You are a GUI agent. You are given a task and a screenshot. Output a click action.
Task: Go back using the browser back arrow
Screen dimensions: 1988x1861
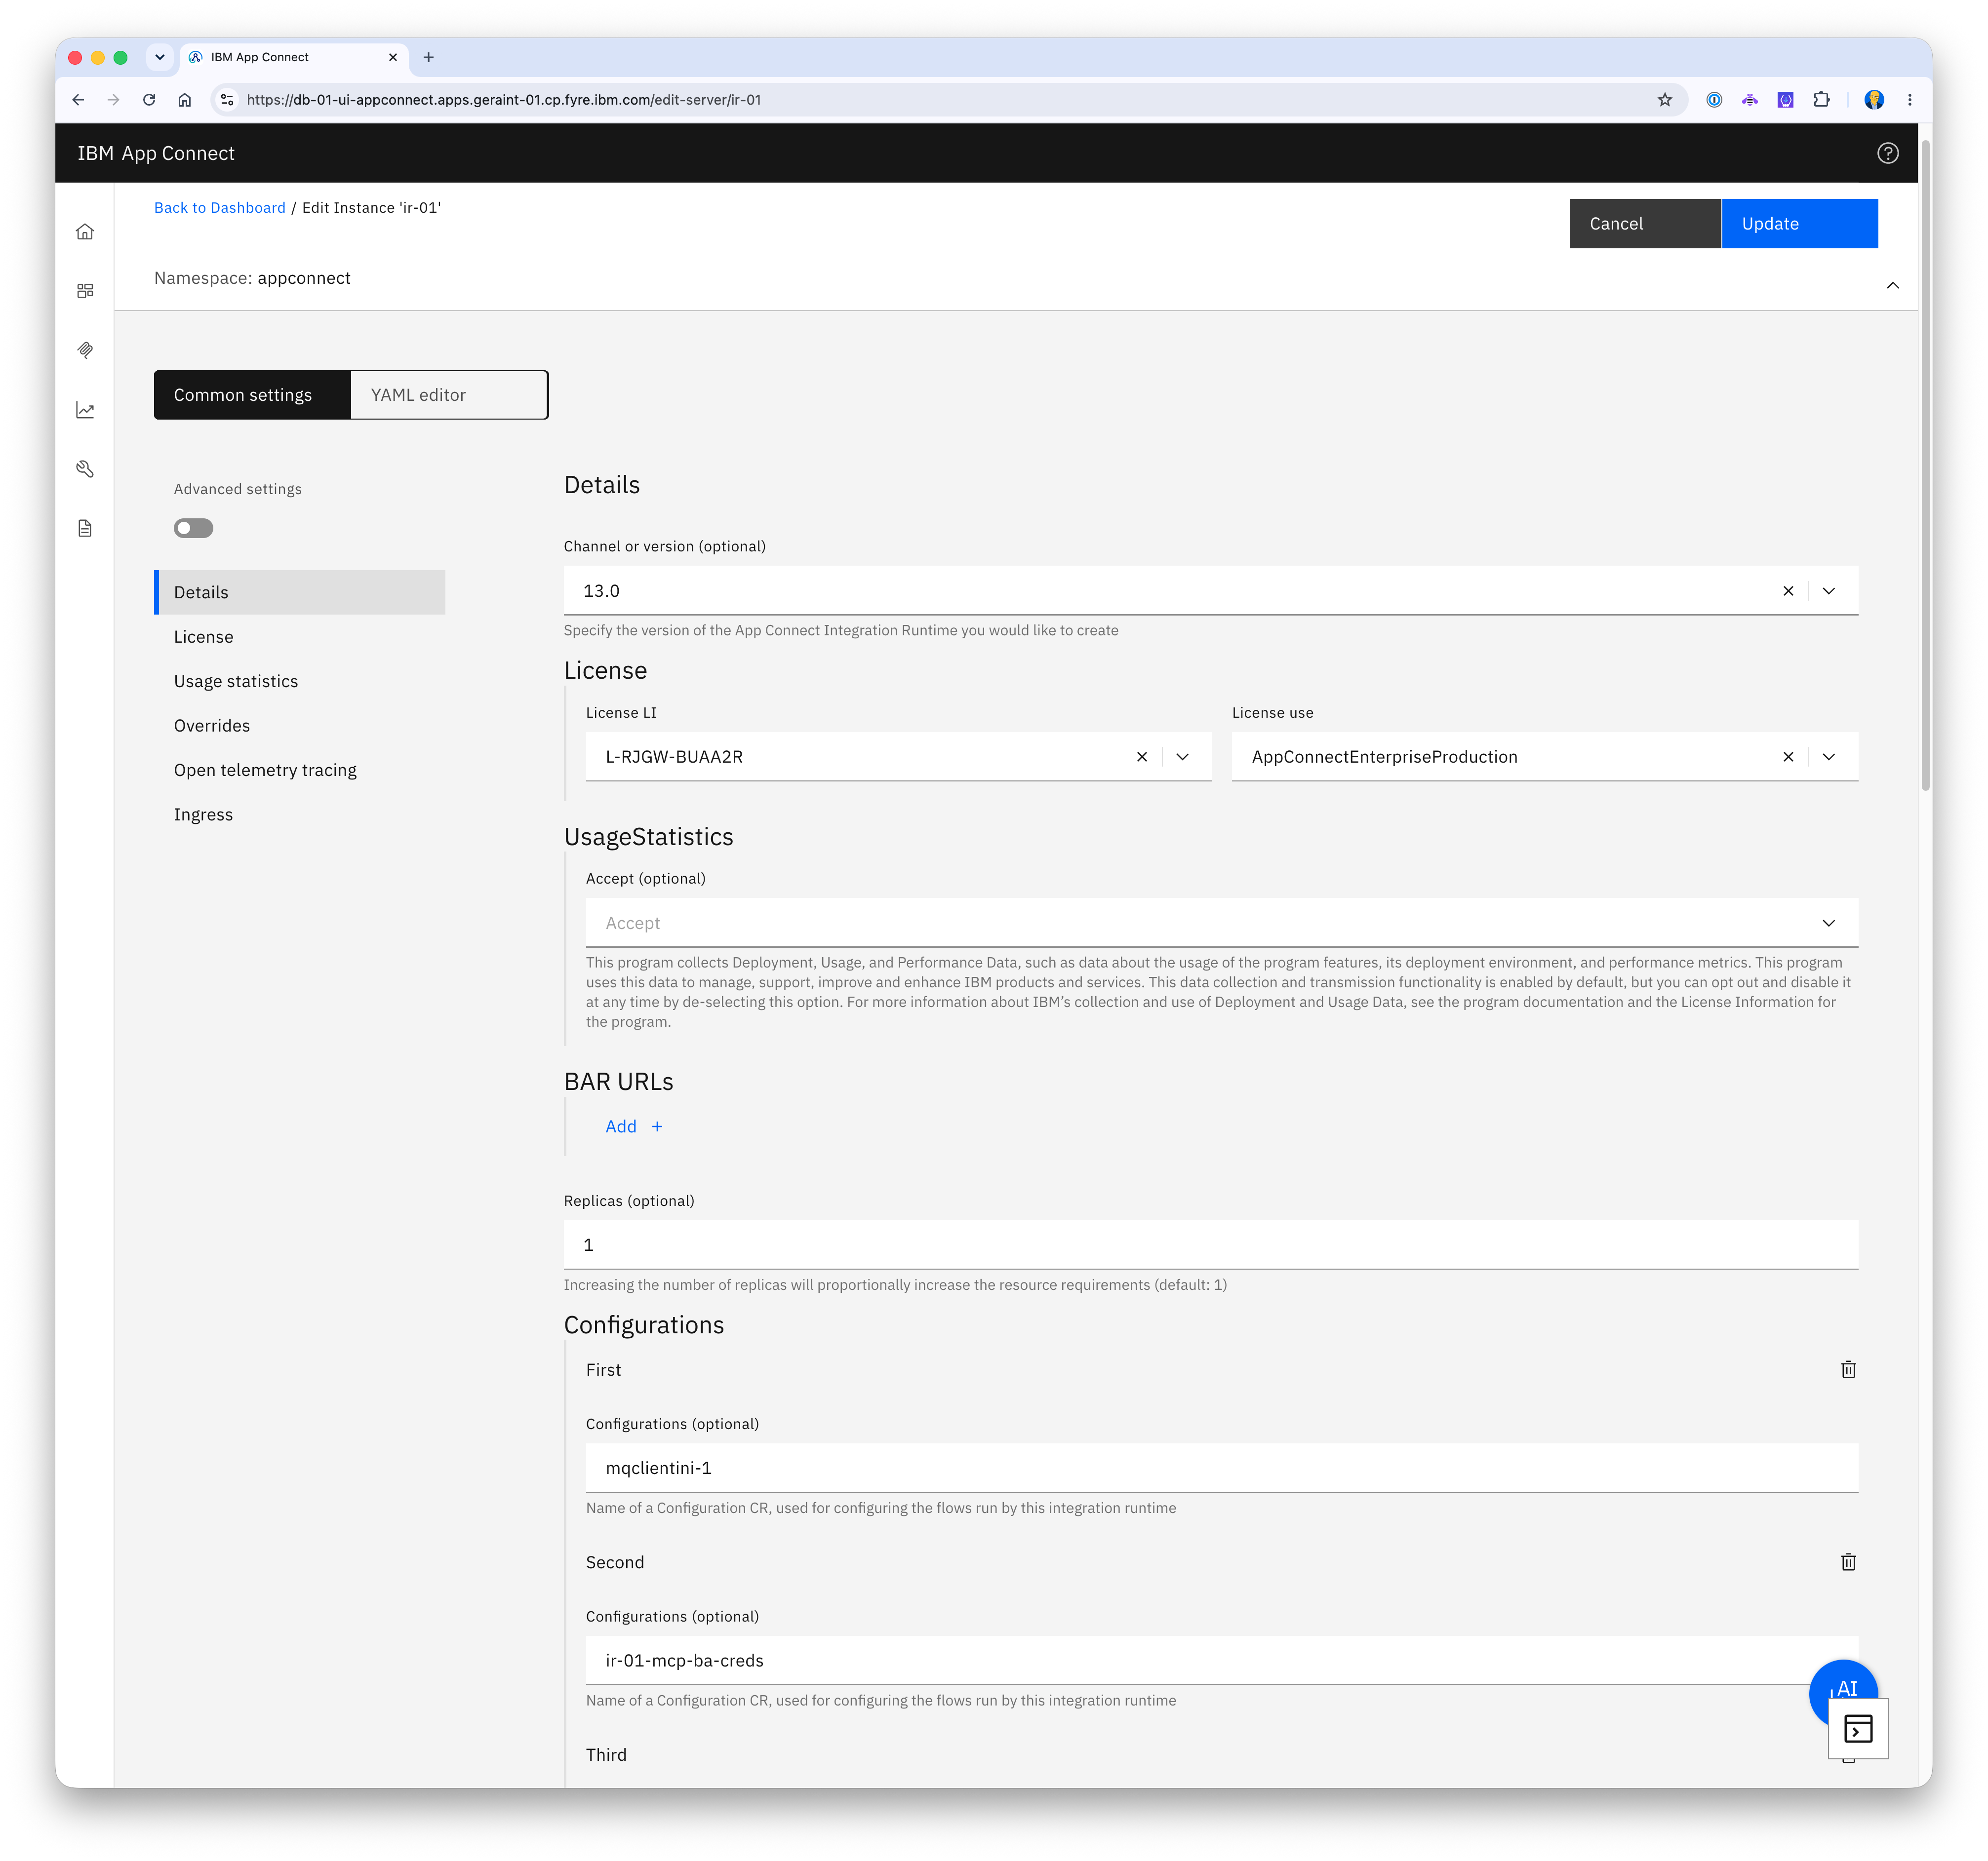(x=78, y=100)
